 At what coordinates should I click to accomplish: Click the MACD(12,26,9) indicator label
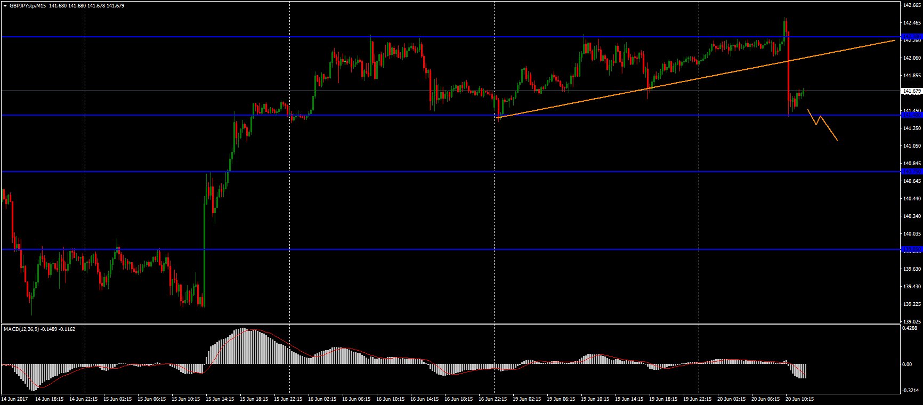[x=22, y=329]
